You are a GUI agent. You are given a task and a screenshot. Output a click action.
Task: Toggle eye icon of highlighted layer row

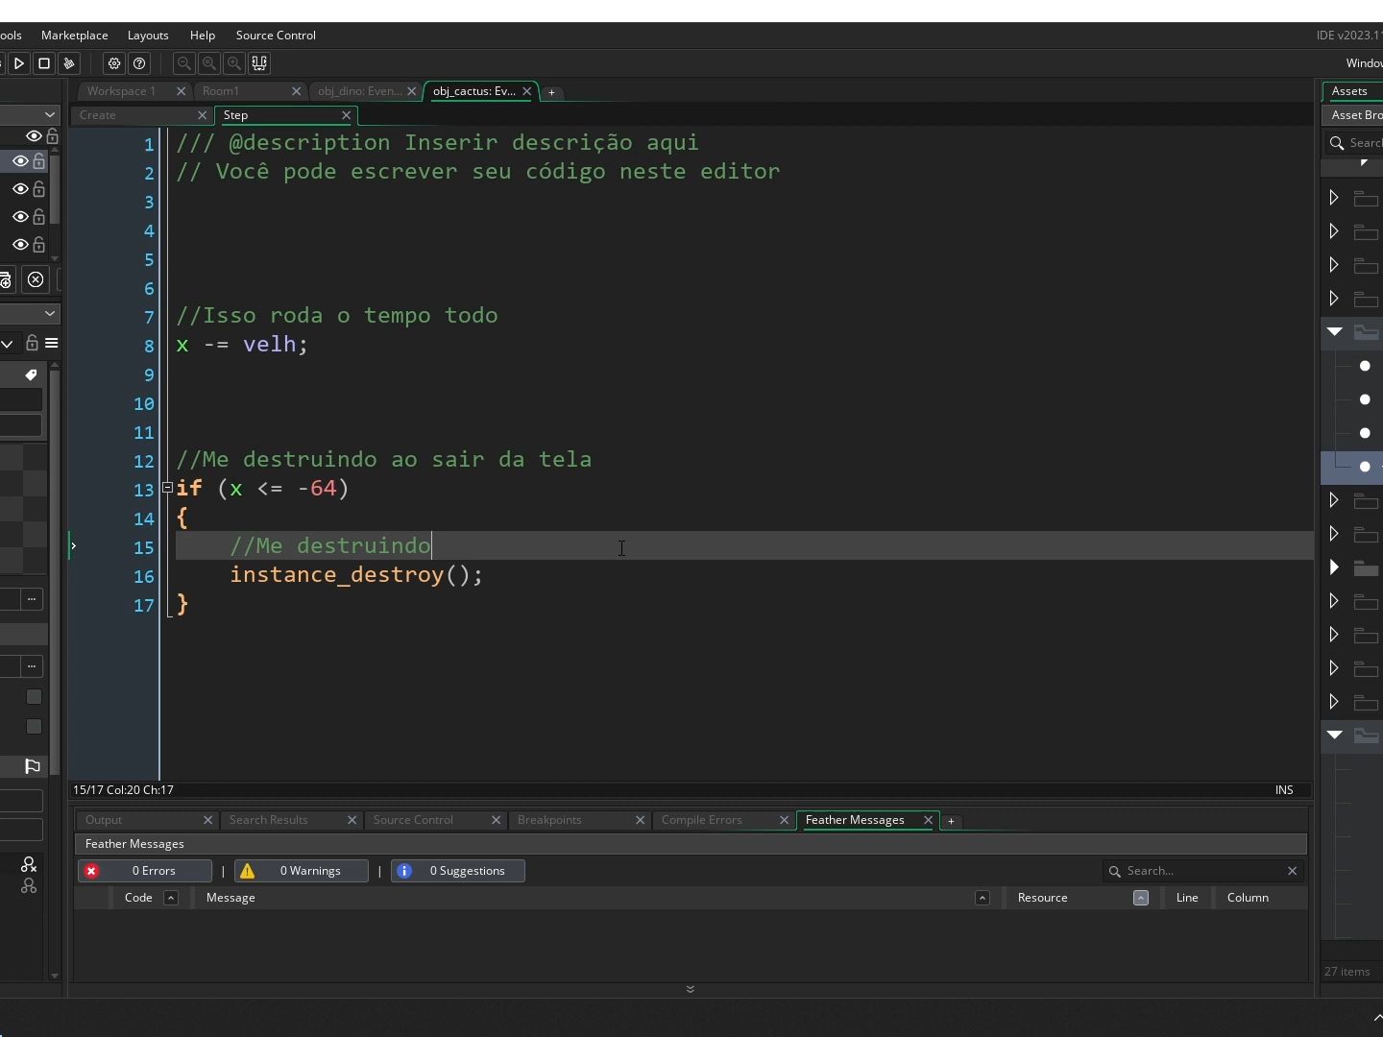pyautogui.click(x=20, y=161)
